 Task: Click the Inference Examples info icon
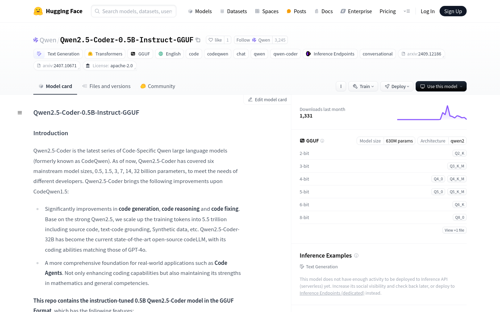356,255
